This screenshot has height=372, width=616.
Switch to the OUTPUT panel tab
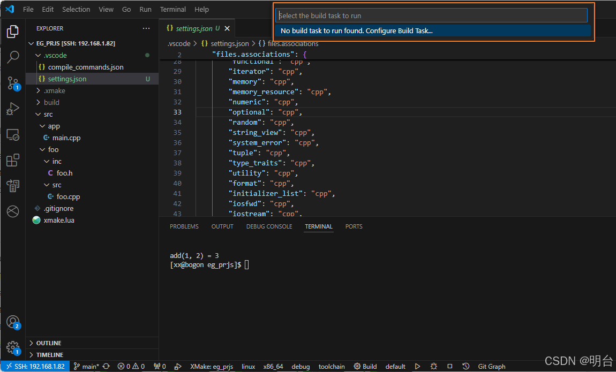222,226
